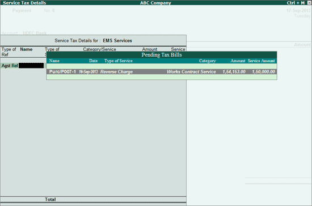
Task: Select the Purc/P007-1 pending tax bill
Action: pos(162,72)
